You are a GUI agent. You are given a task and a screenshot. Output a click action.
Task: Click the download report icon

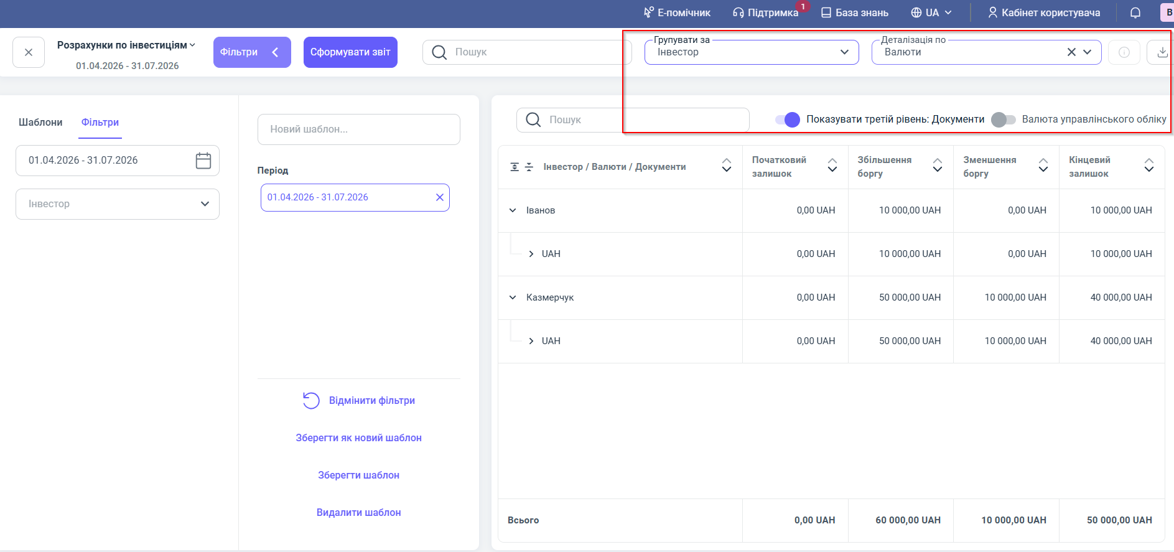click(1162, 52)
